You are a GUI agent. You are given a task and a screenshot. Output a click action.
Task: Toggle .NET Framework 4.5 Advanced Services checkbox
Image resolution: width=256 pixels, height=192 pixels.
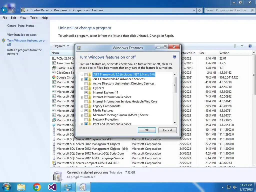[86, 79]
